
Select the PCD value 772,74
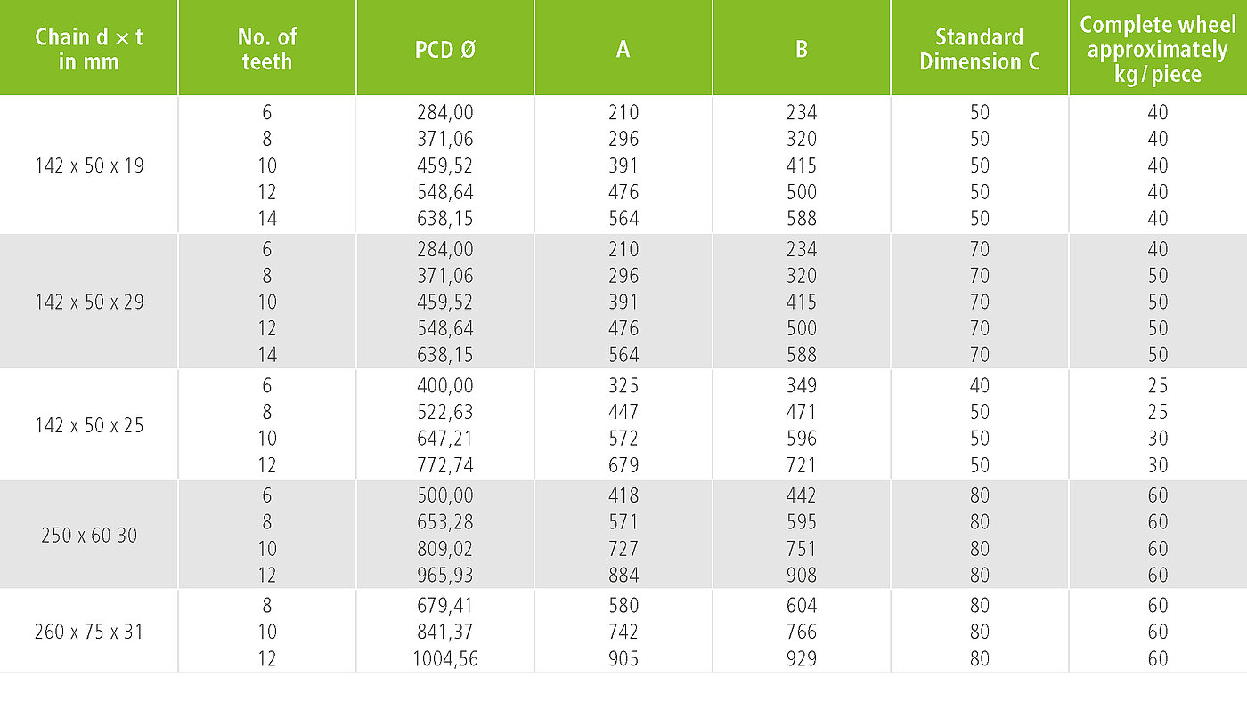tap(445, 465)
